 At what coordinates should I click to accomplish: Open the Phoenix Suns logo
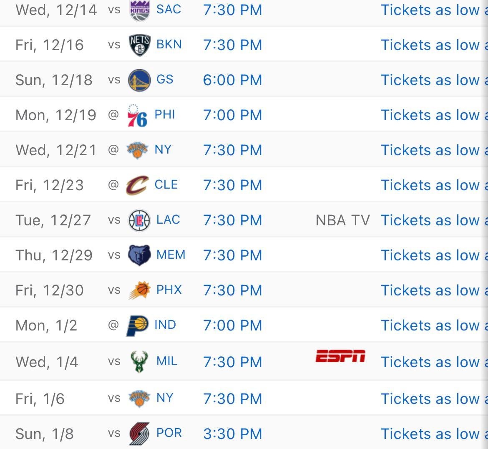pos(139,290)
